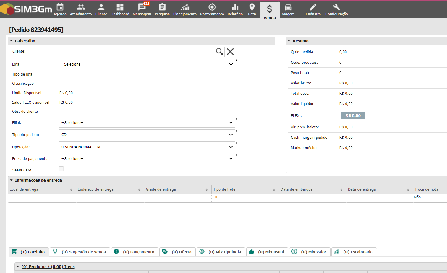Focus the Cliente input field

[137, 52]
